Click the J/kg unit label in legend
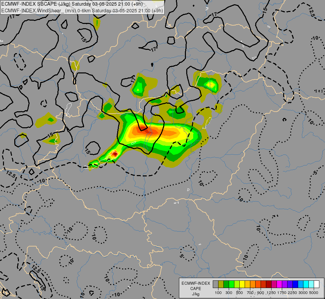 click(x=196, y=294)
